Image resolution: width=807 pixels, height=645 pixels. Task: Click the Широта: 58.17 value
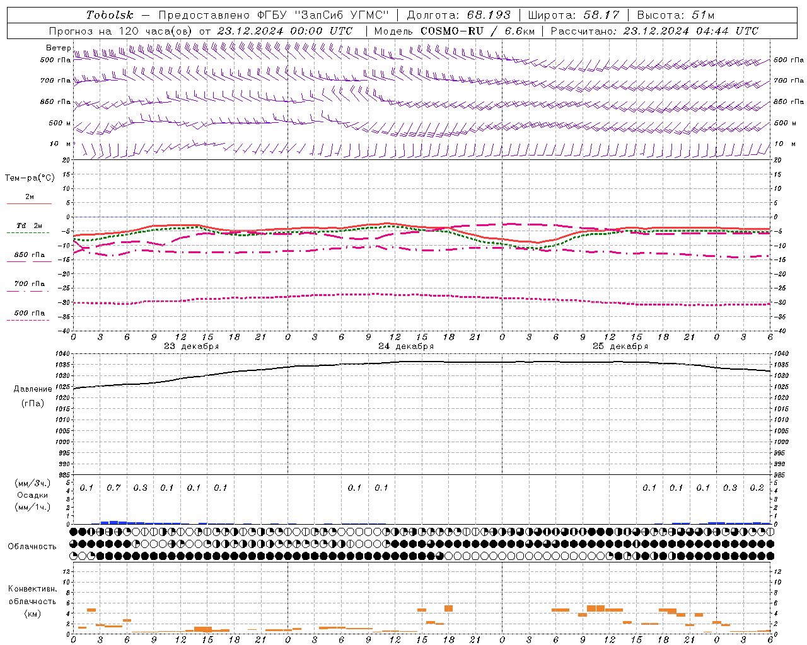pos(573,15)
